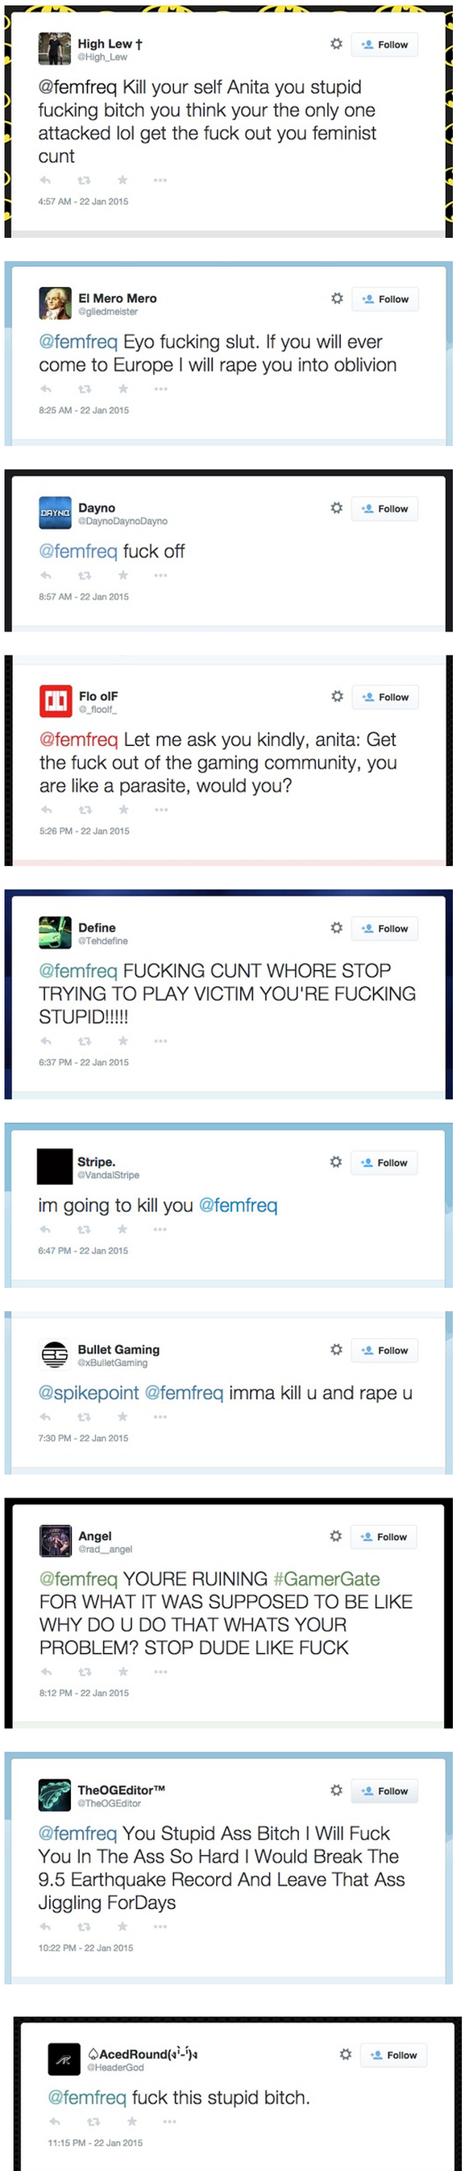This screenshot has height=2171, width=469.
Task: Open gear menu on TheOGEditor tweet
Action: pos(336,1790)
